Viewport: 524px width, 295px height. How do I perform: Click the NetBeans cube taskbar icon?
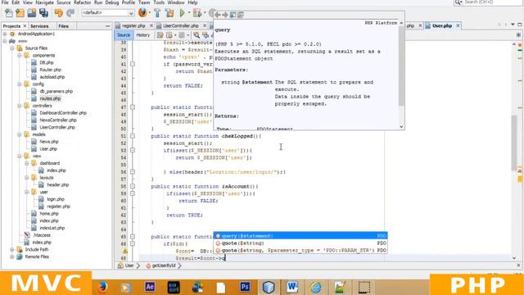pos(269,287)
